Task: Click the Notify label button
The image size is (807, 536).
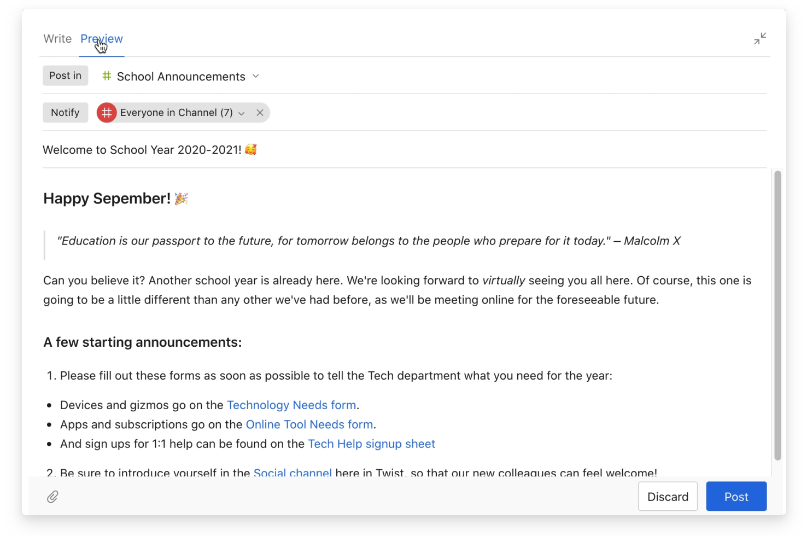Action: [65, 113]
